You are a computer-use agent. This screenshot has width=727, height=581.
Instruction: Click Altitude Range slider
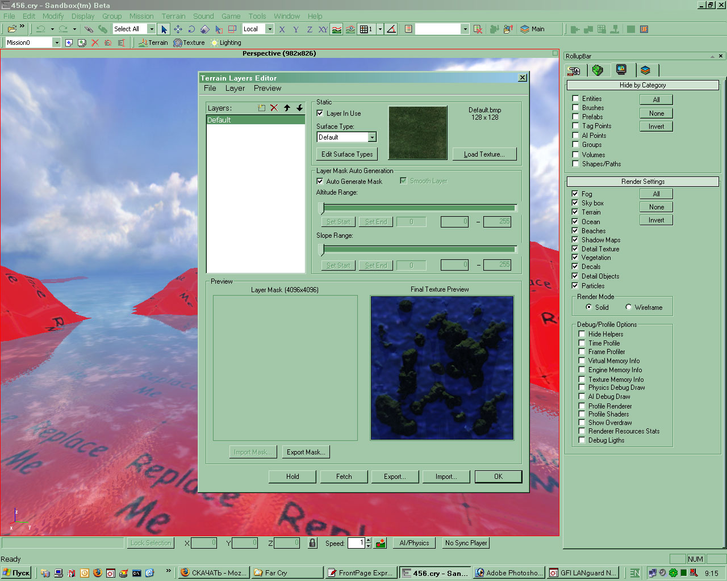419,208
